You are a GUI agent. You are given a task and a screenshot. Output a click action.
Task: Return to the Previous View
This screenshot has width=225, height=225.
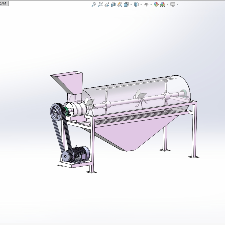107,4
